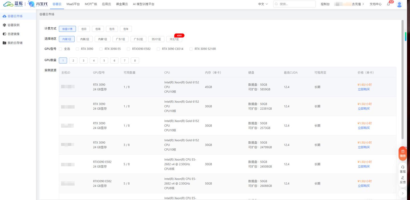Check the RTX 3090 5218R checkbox
410x200 pixels.
pyautogui.click(x=191, y=49)
